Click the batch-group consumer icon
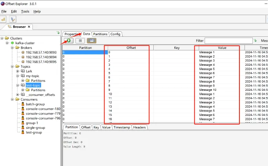Viewport: 268px width, 166px height. [x=23, y=104]
